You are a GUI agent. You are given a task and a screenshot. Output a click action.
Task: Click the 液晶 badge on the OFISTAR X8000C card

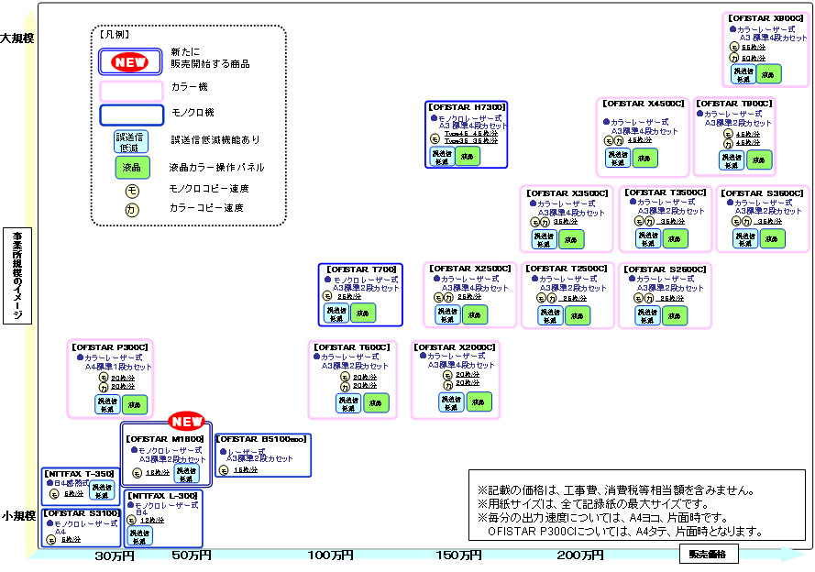[x=768, y=74]
